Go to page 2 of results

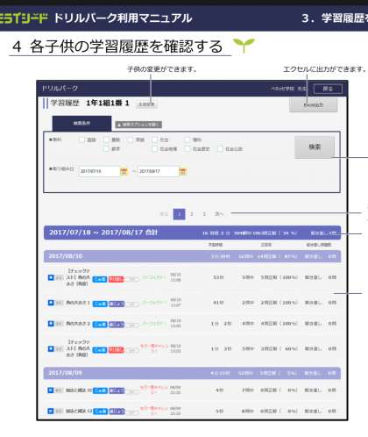pos(192,214)
